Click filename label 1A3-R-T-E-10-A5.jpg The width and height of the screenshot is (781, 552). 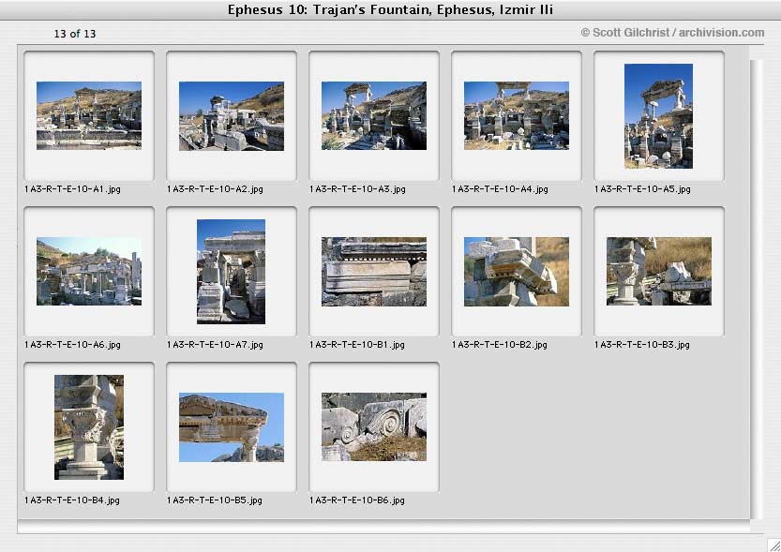(x=642, y=189)
